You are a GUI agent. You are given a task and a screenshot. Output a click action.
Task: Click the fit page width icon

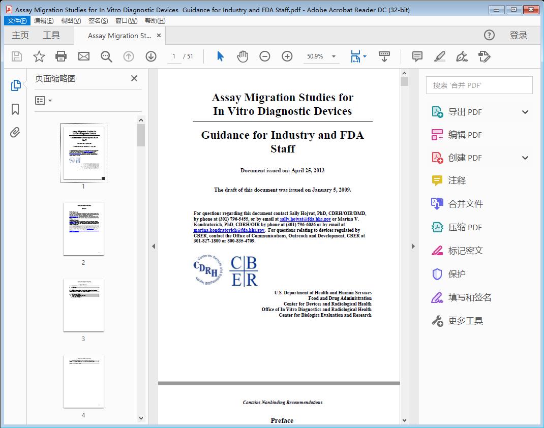tap(355, 56)
